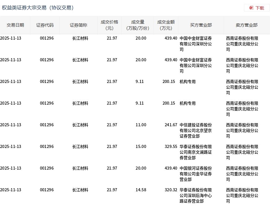Screen dimensions: 270x208
Task: Click buyer 华泰证券 深圳后海中心路证券营业部
Action: pos(196,196)
